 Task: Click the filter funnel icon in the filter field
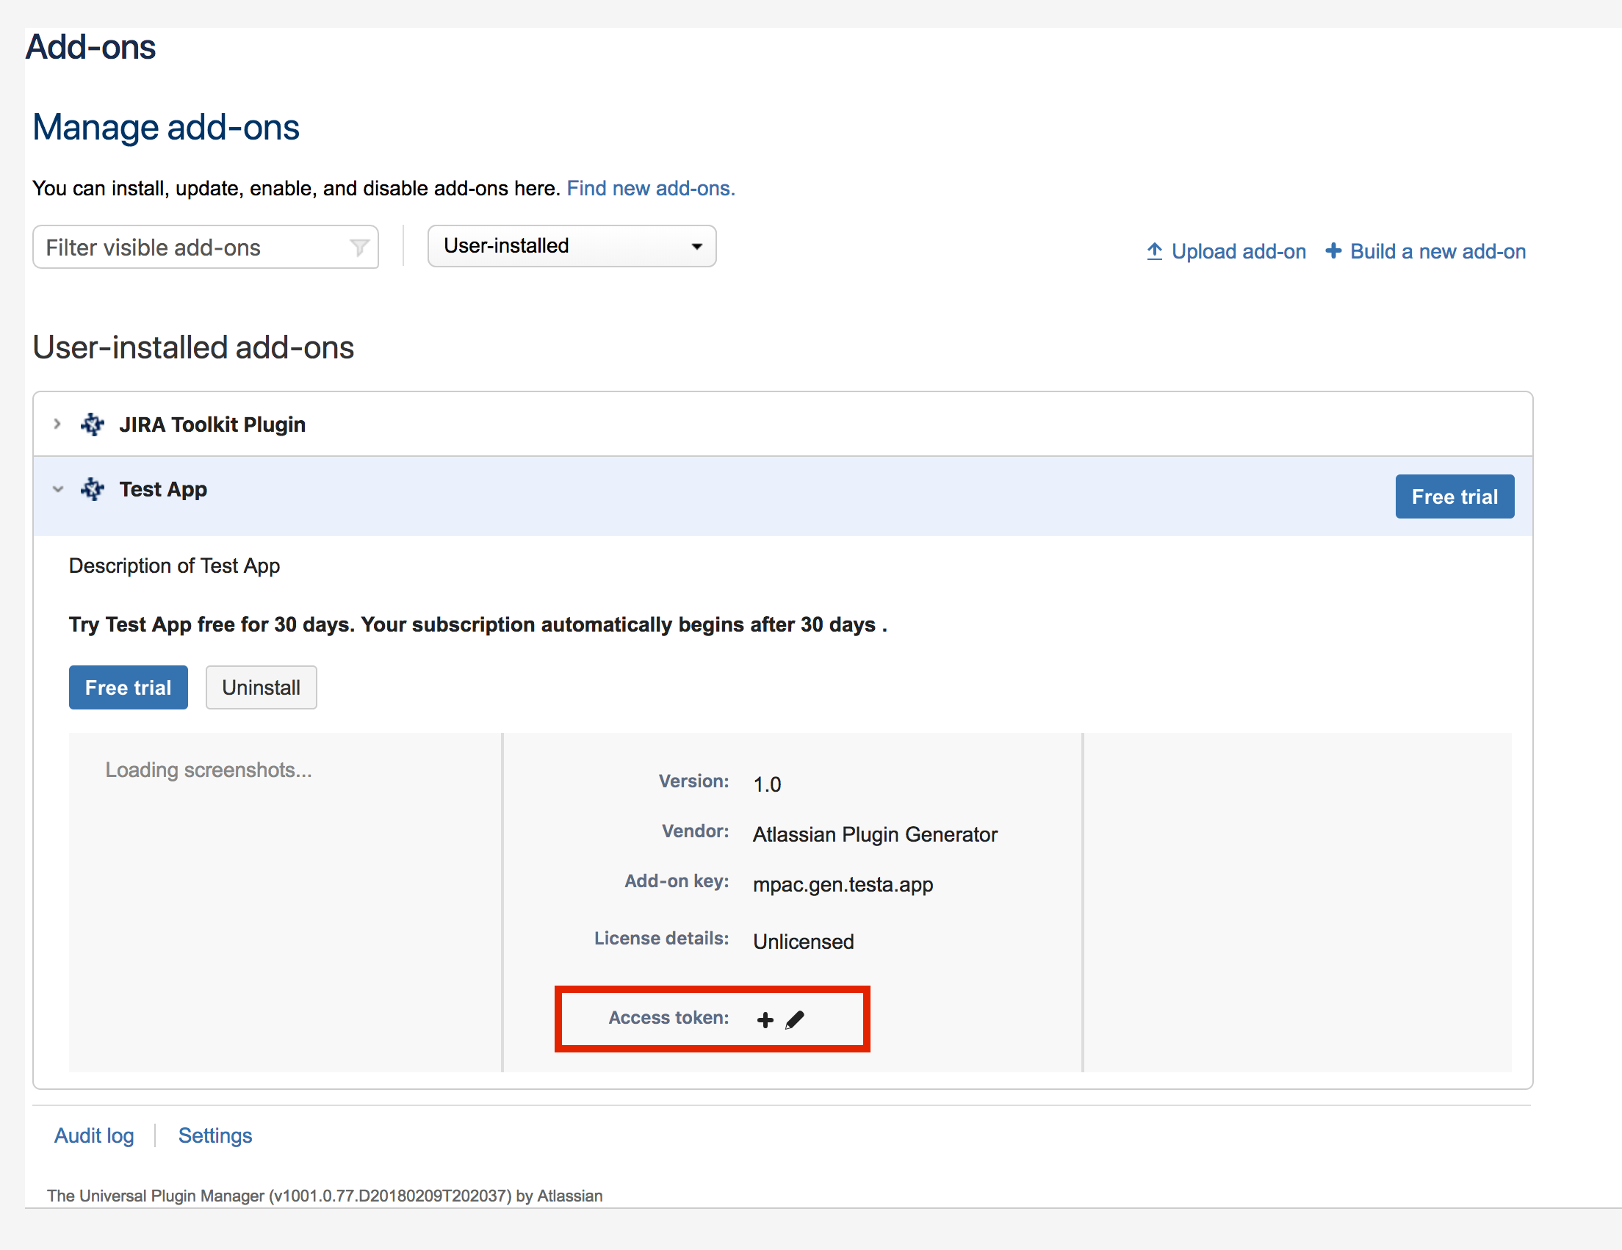359,247
